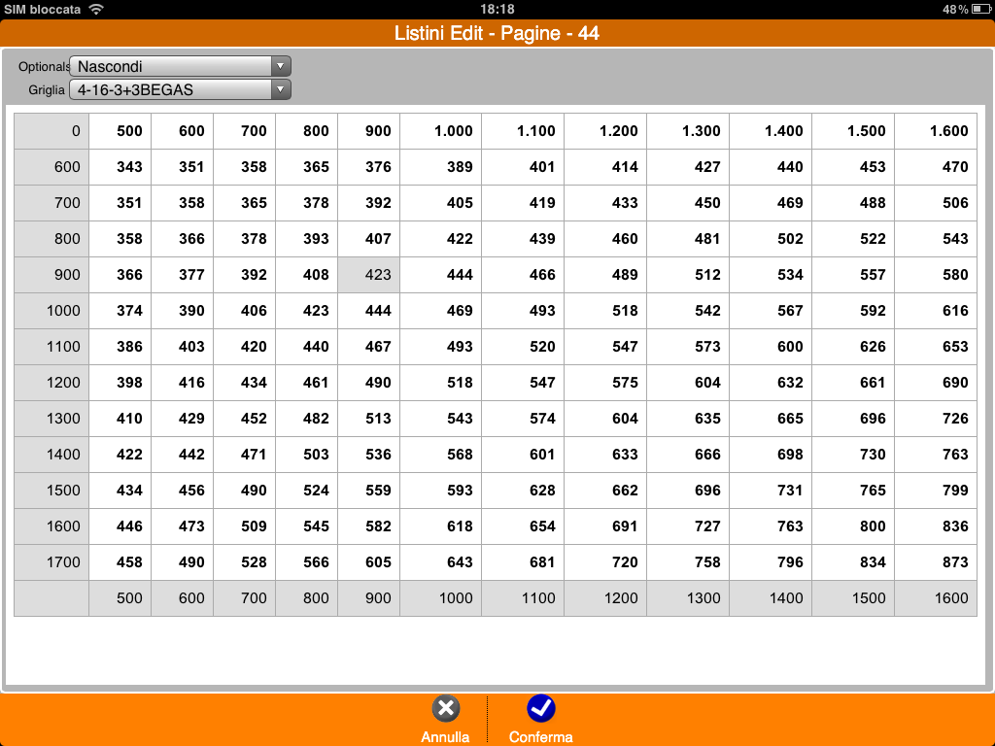Image resolution: width=995 pixels, height=746 pixels.
Task: Click the top-left 0 corner cell
Action: click(52, 131)
